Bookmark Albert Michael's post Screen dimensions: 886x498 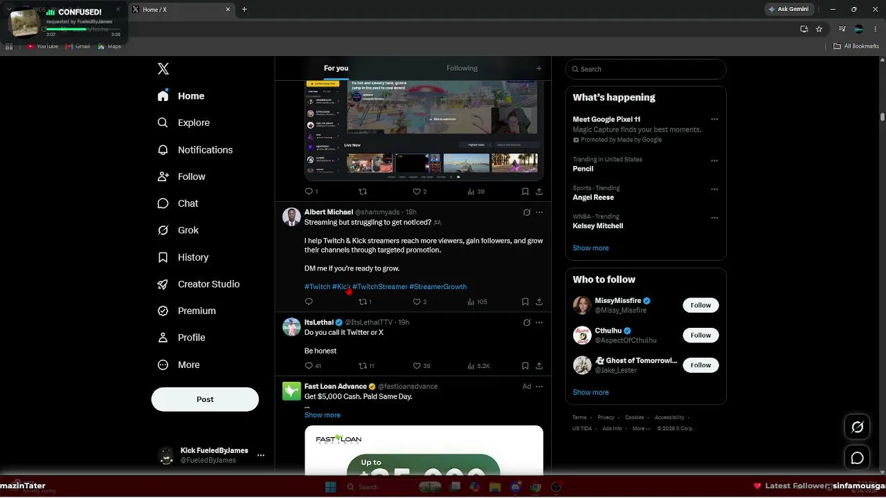coord(525,302)
